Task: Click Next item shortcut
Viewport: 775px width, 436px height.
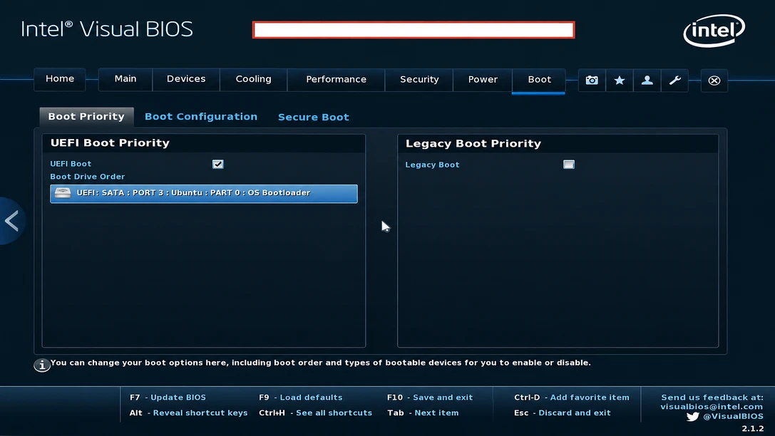Action: click(423, 412)
